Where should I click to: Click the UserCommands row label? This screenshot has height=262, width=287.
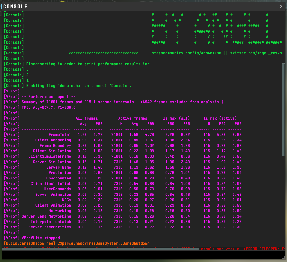pos(57,189)
